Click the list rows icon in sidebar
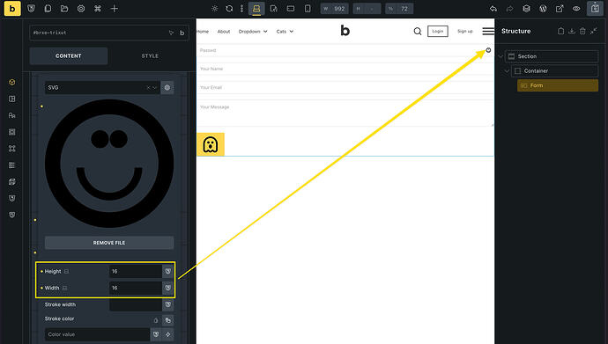 pyautogui.click(x=12, y=165)
